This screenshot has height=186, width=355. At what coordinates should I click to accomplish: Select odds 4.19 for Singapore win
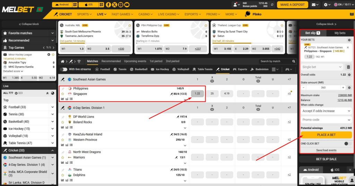pyautogui.click(x=227, y=94)
